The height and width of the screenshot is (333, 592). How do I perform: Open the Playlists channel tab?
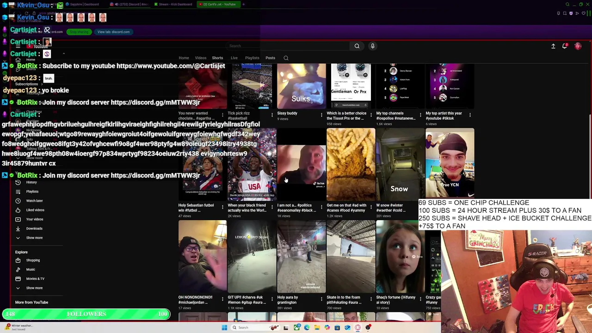click(x=252, y=58)
